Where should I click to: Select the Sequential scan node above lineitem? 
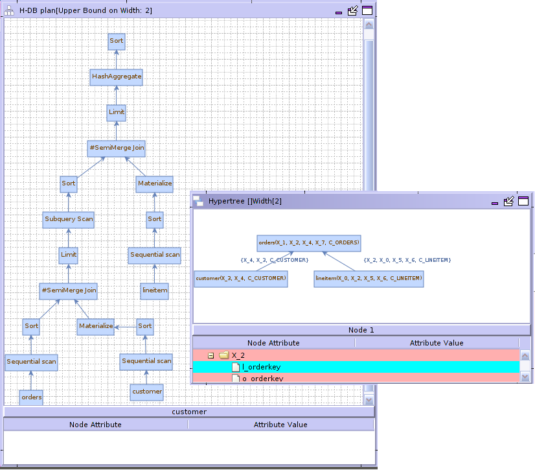click(155, 255)
